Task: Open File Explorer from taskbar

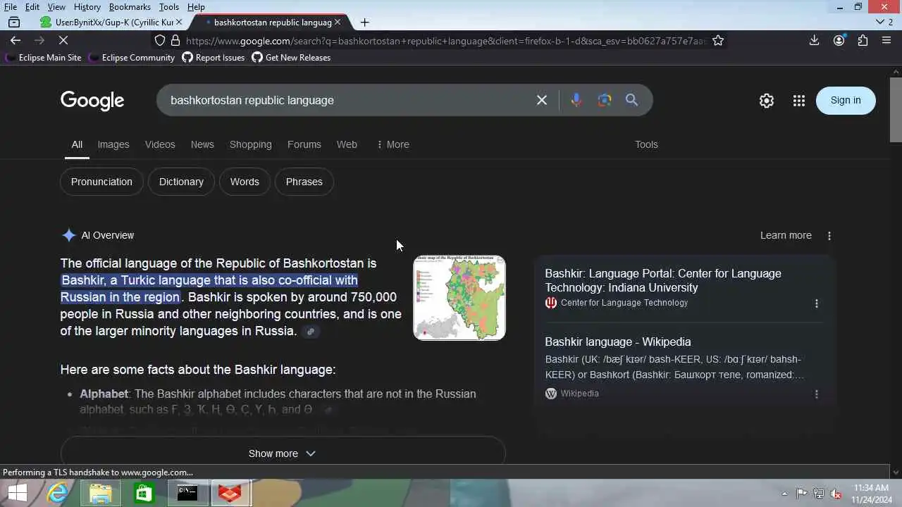Action: (101, 494)
